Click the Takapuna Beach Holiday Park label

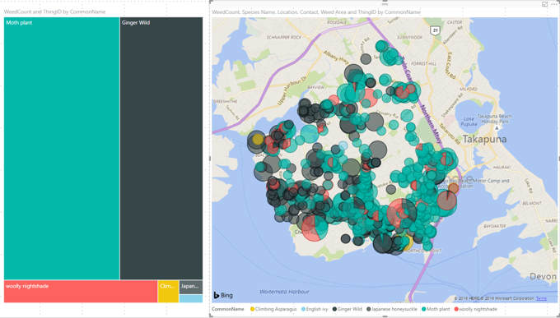[x=494, y=118]
